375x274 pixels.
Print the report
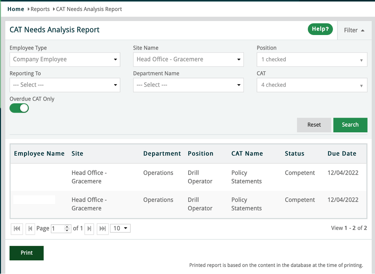(x=27, y=253)
